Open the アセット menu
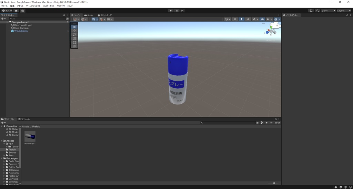353x189 pixels. (20, 6)
